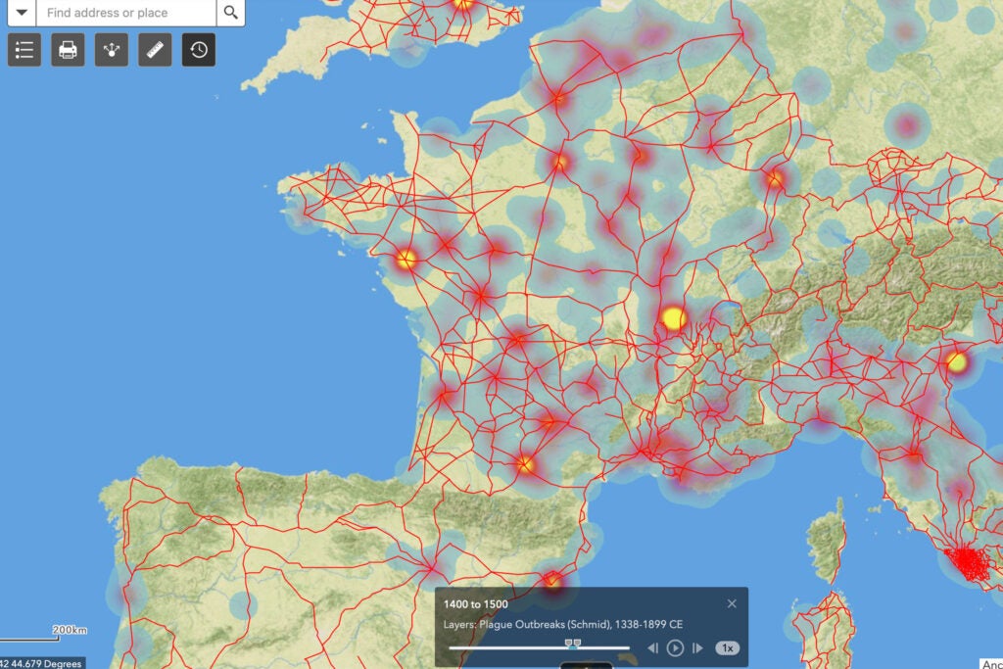Click the time slider range handle
The image size is (1003, 669).
(573, 645)
